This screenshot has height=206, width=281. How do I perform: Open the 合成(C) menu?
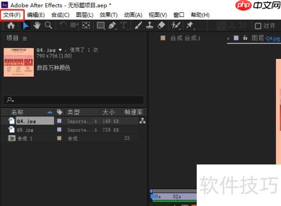(60, 15)
